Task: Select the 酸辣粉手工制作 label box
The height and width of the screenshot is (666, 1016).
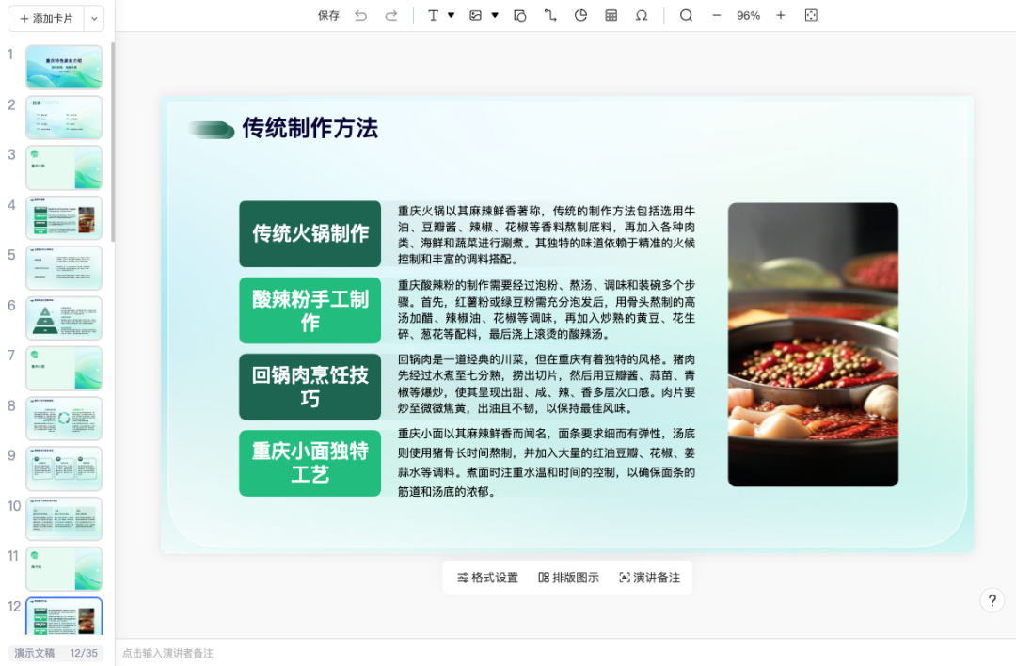Action: coord(310,310)
